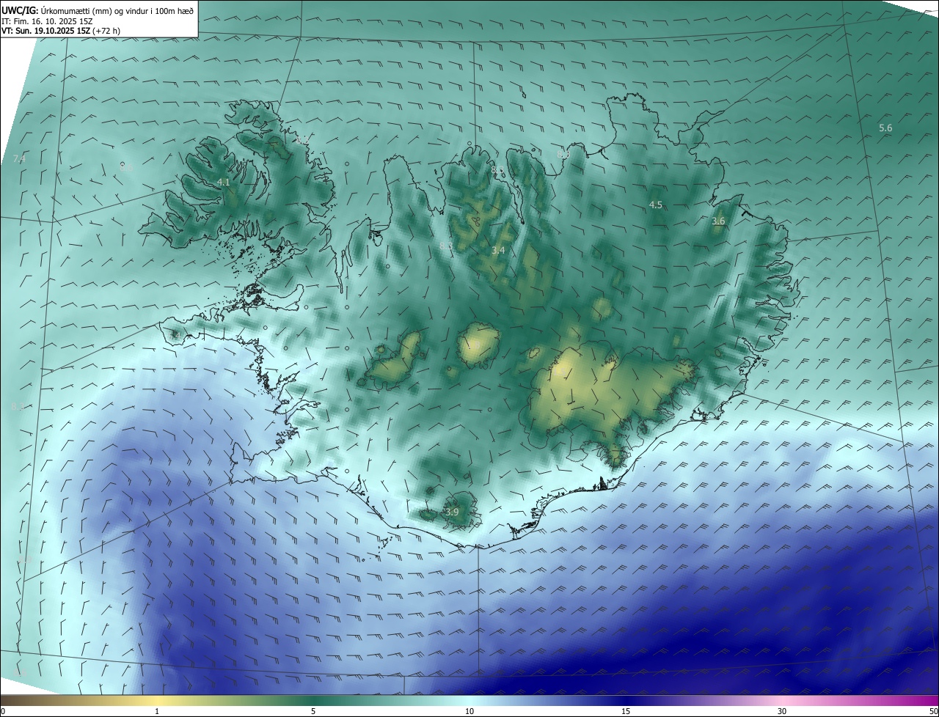Click the 15 tick label on the color scale

(626, 711)
